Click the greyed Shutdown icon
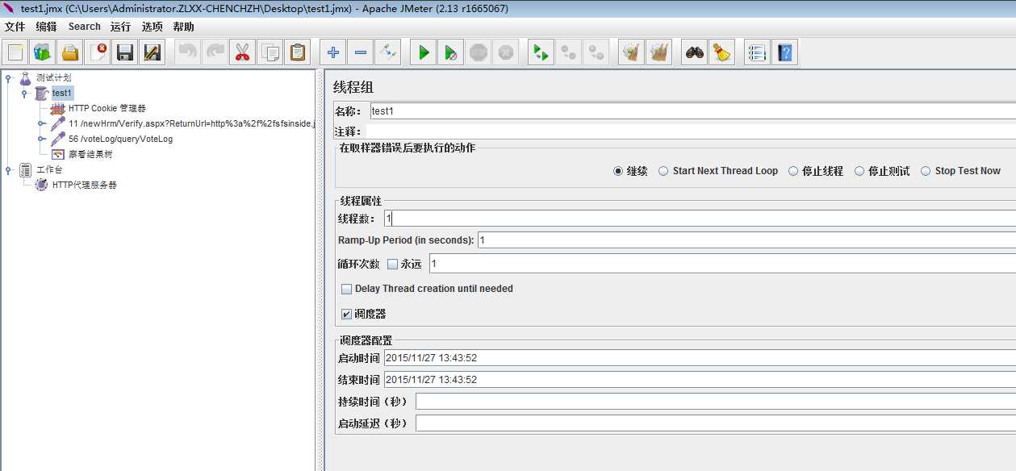This screenshot has width=1016, height=471. 506,53
